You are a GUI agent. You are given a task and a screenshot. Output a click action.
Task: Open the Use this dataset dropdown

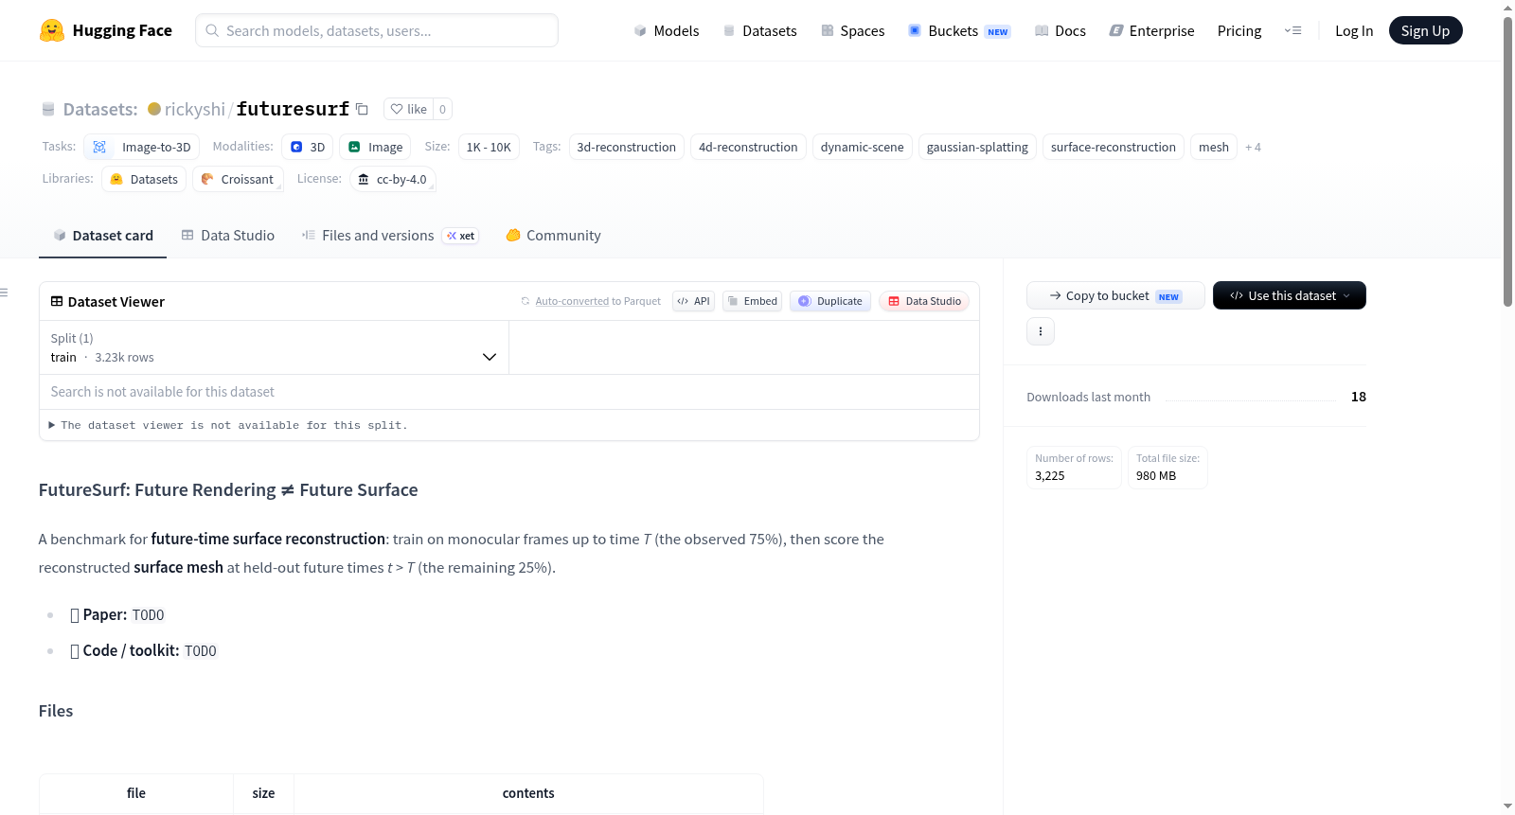(x=1290, y=295)
